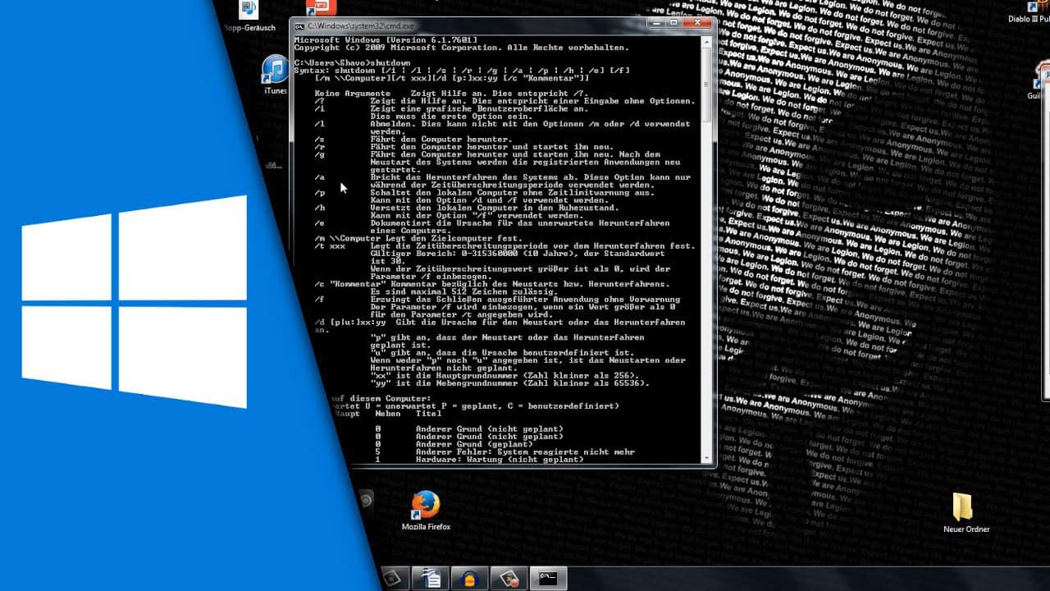Image resolution: width=1050 pixels, height=591 pixels.
Task: Open the orange headphones app in taskbar
Action: click(x=470, y=578)
